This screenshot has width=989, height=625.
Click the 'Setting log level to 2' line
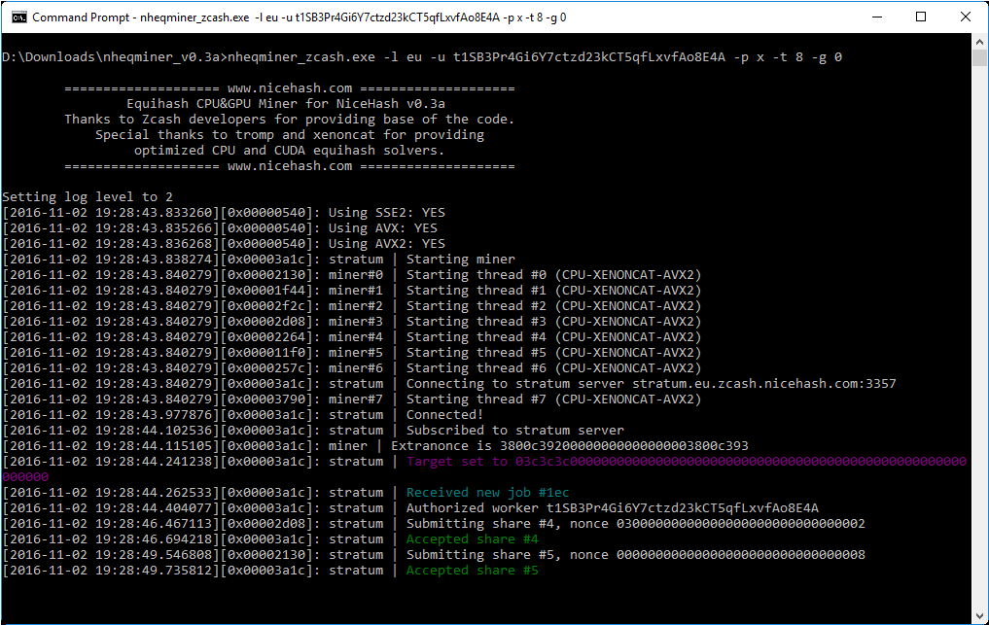[88, 197]
